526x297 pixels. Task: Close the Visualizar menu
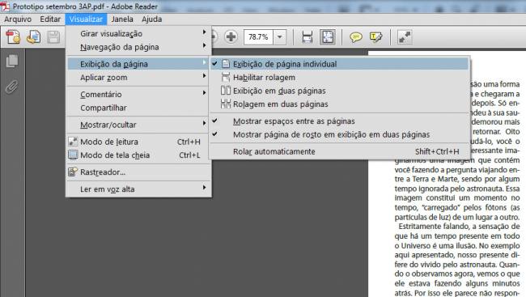[x=86, y=19]
